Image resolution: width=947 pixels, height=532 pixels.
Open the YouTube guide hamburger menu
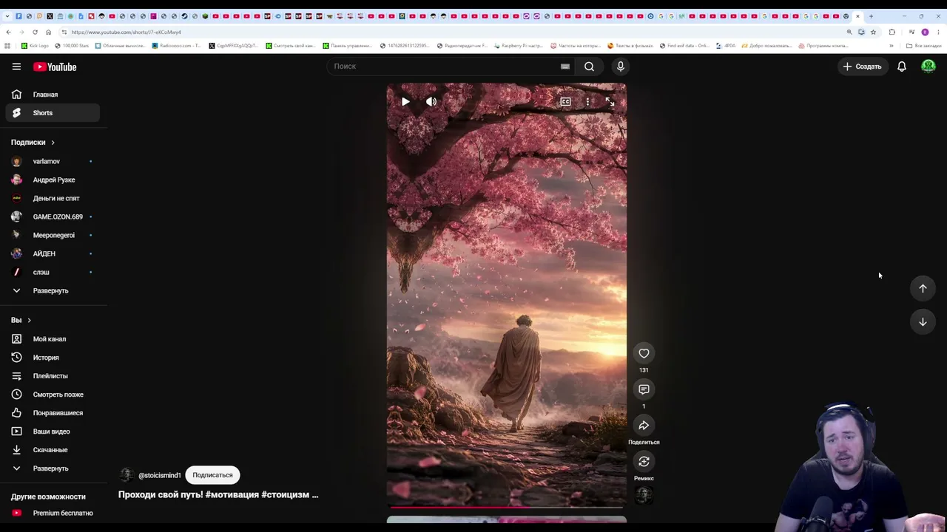(x=16, y=66)
